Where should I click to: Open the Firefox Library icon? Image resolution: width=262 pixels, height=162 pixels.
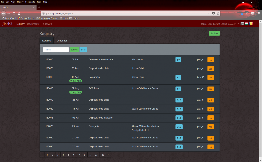pos(247,13)
